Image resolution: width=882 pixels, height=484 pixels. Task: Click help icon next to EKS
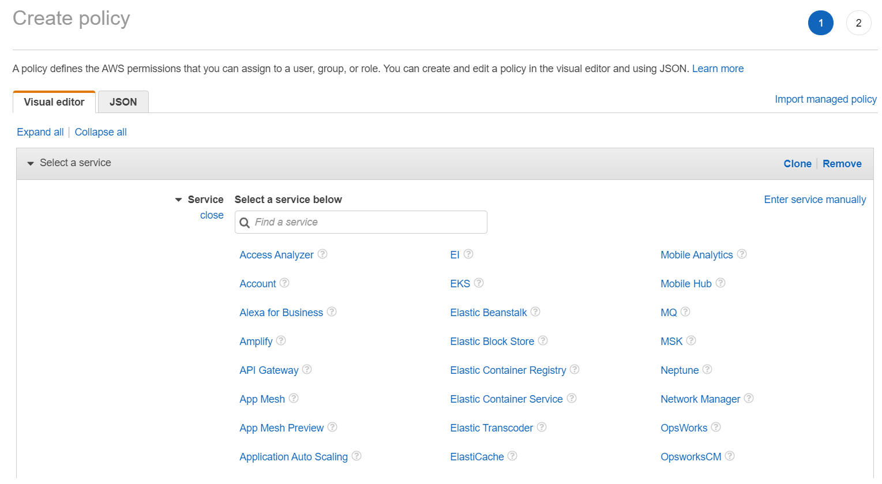[x=479, y=283]
